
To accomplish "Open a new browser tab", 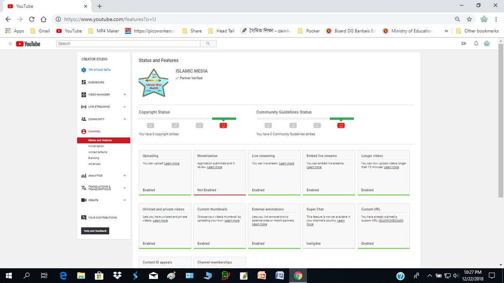I will pos(100,6).
